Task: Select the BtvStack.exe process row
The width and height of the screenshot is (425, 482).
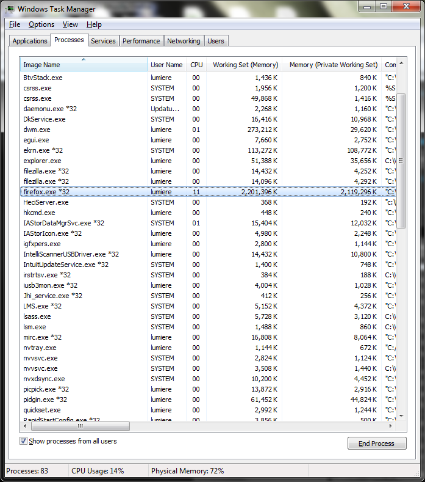Action: (x=208, y=78)
